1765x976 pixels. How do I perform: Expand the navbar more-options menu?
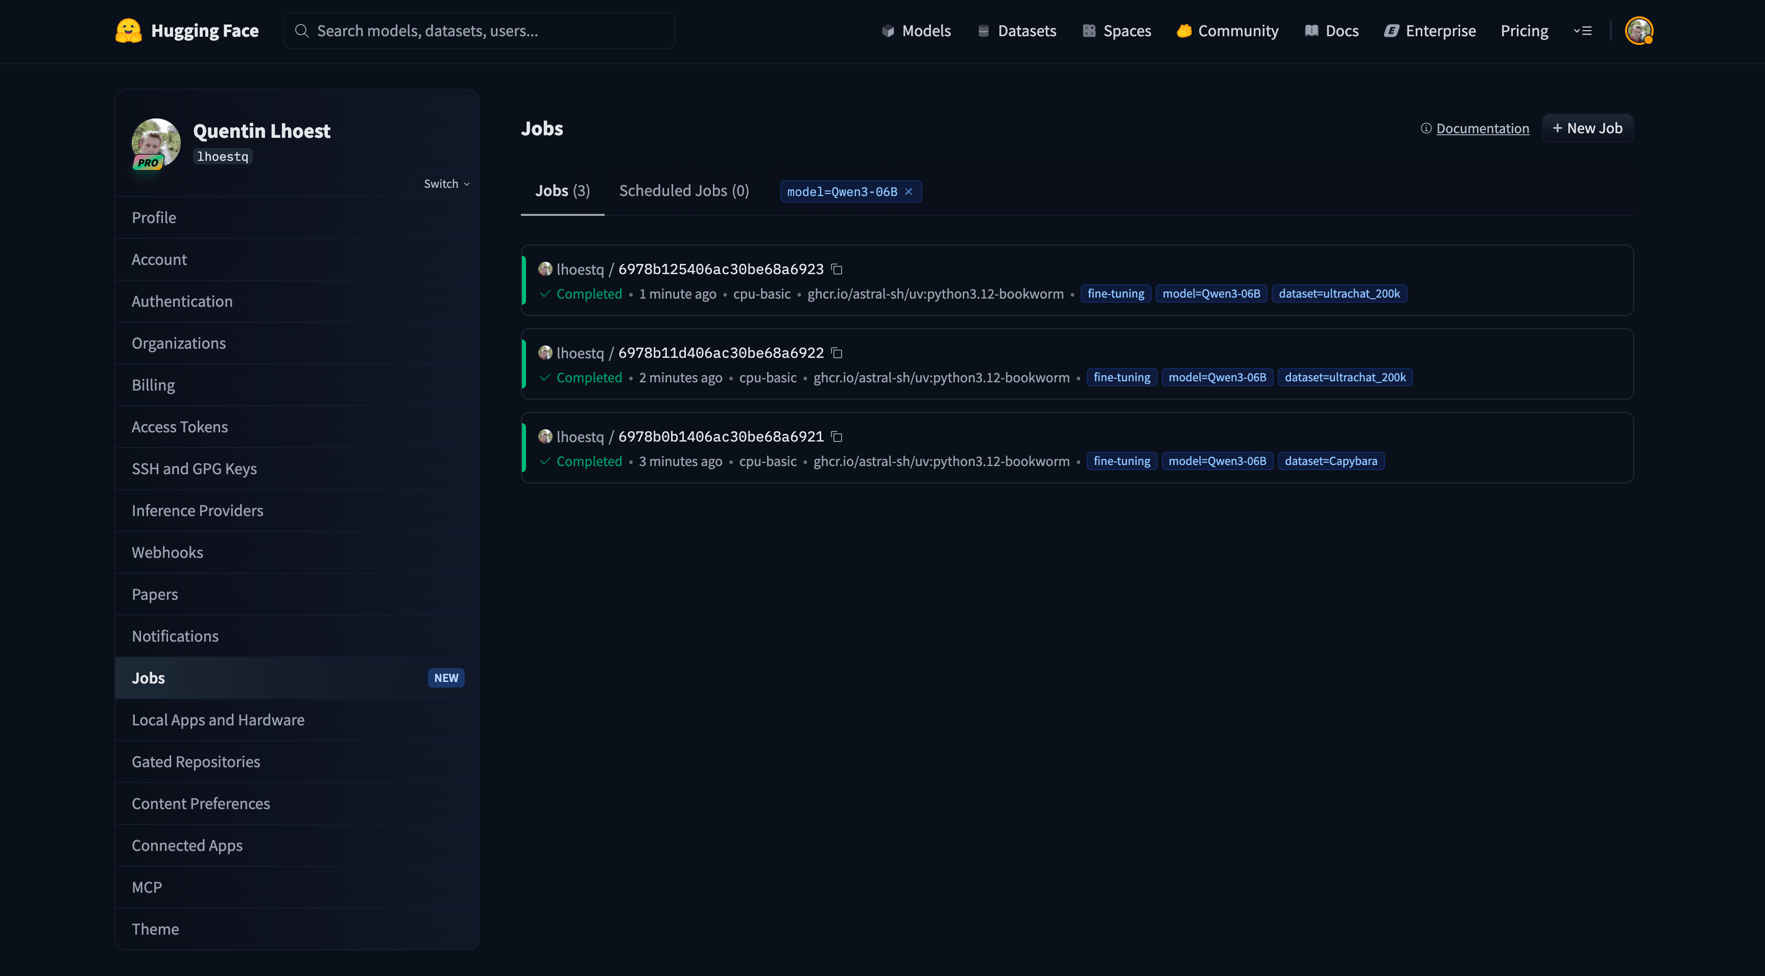1582,31
